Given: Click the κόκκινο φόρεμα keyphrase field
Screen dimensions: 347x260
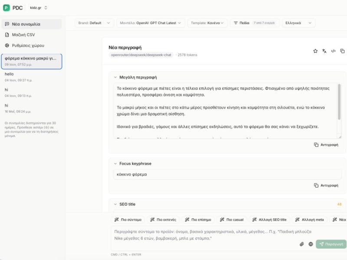Looking at the screenshot, I should 227,175.
